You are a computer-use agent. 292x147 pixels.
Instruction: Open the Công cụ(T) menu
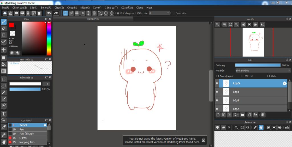(111, 8)
